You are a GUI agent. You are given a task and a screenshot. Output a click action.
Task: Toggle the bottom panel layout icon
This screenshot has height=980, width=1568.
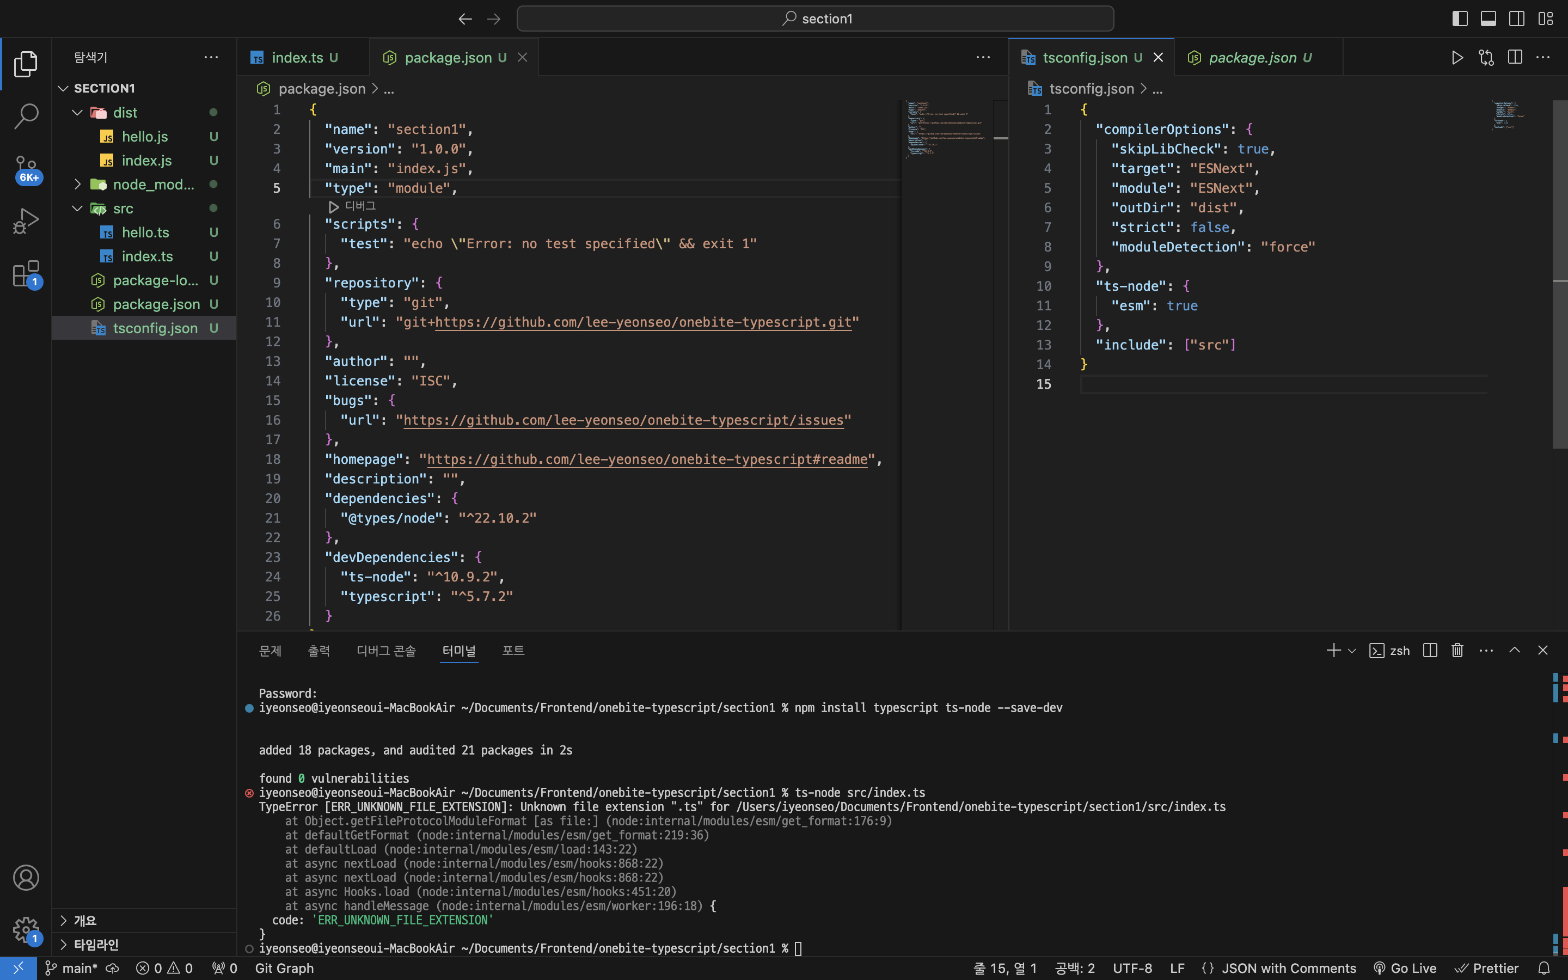click(x=1489, y=19)
